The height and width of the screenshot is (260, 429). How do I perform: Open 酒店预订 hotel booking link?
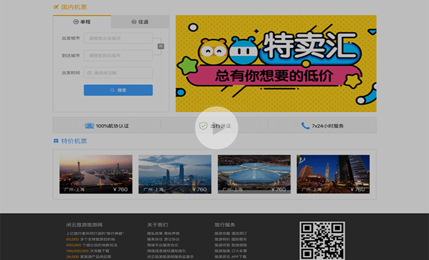(239, 234)
